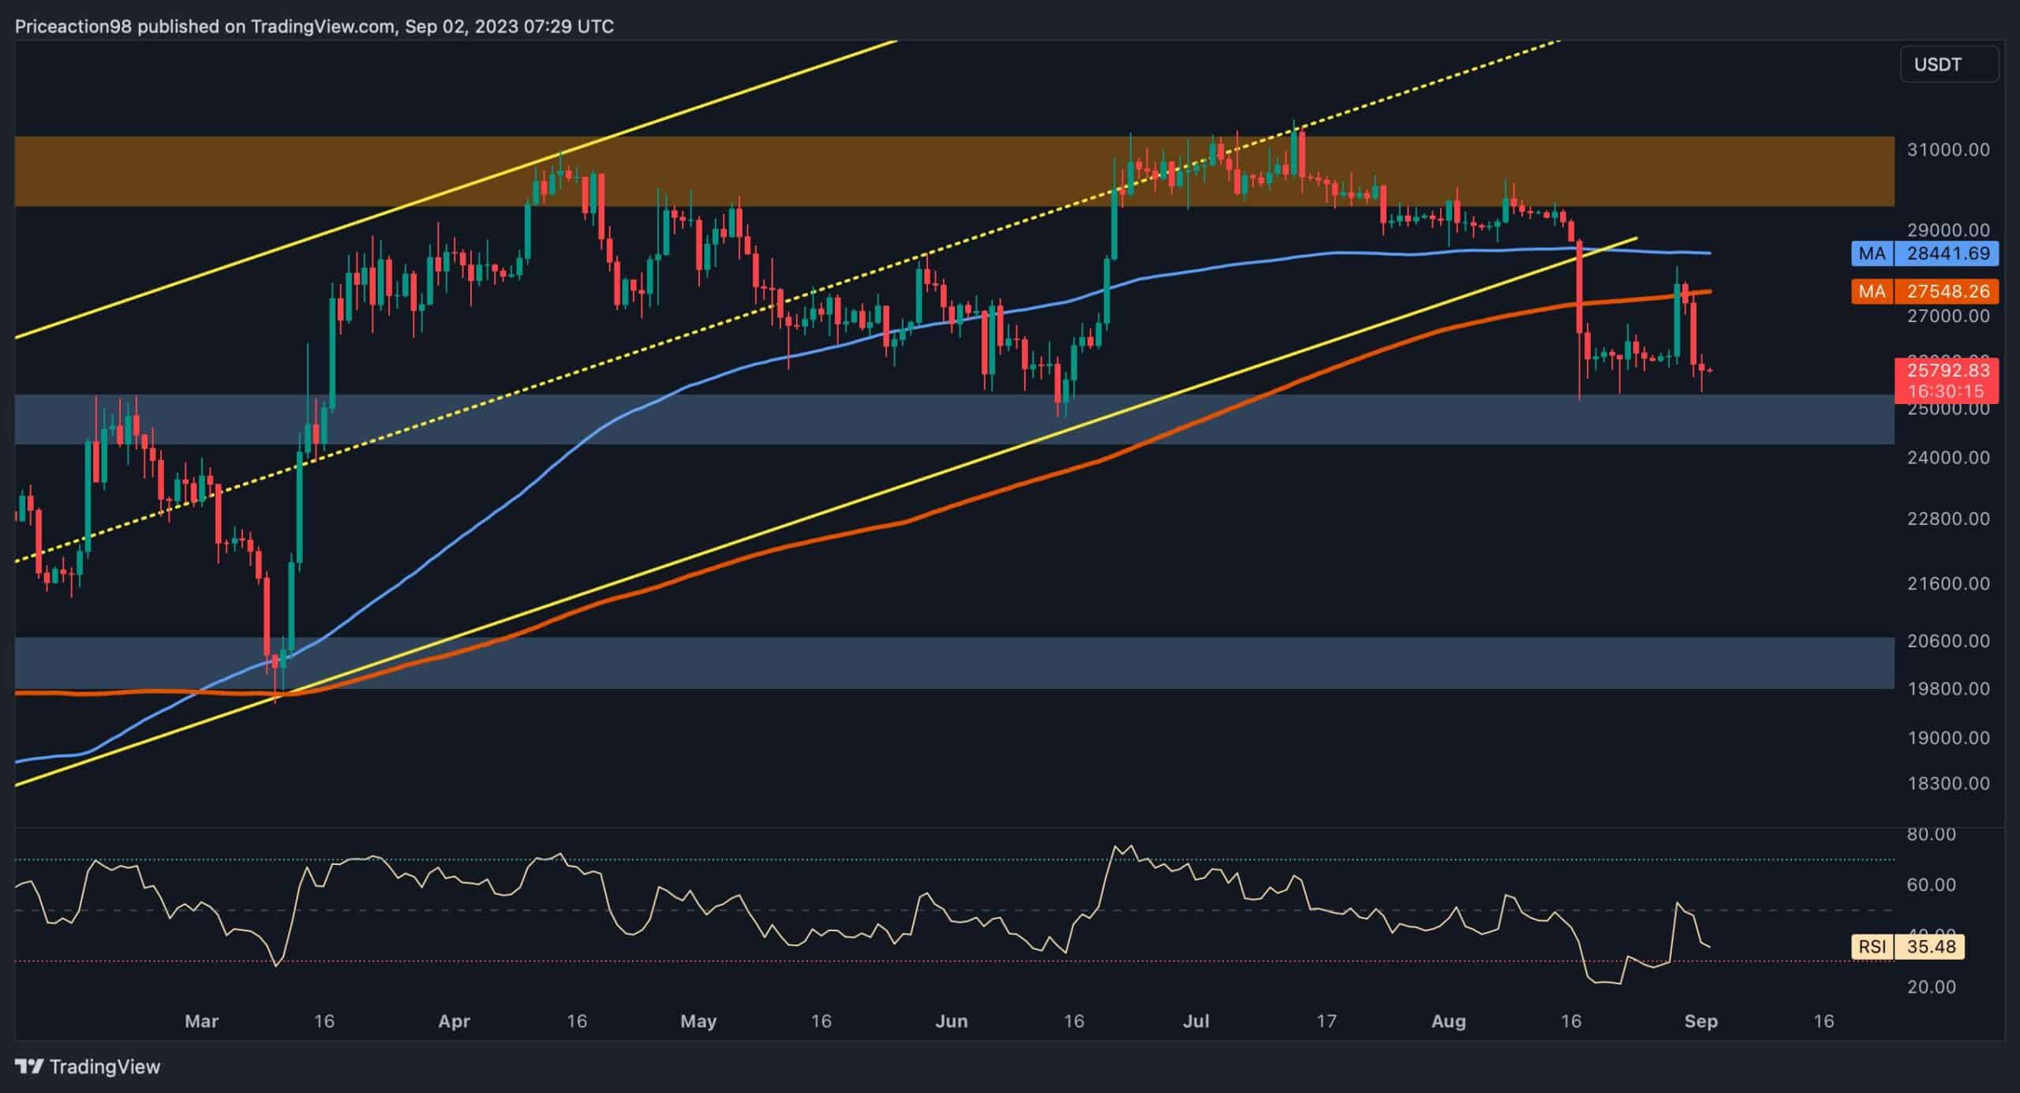Click the May label on time axis
The image size is (2020, 1093).
click(698, 1021)
